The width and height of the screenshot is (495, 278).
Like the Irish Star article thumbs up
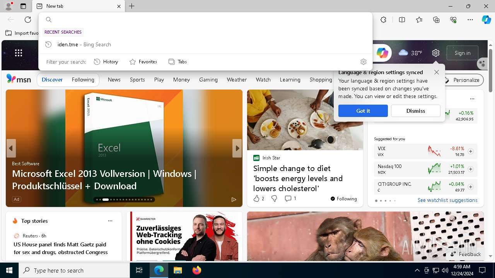(258, 198)
